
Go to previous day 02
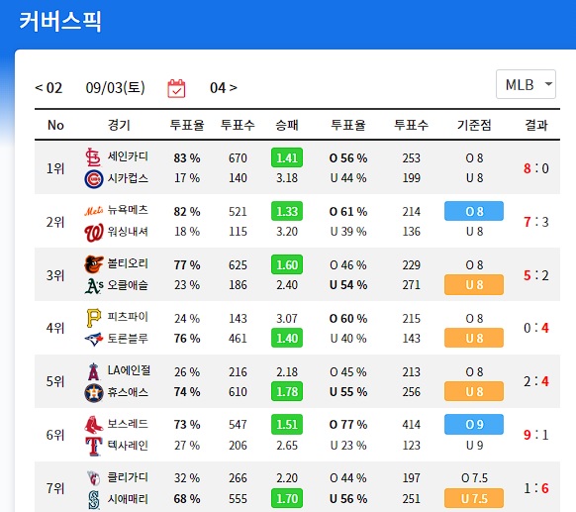[48, 88]
